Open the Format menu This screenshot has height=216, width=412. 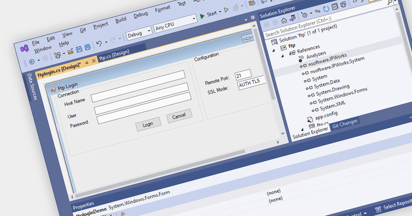pos(162,9)
